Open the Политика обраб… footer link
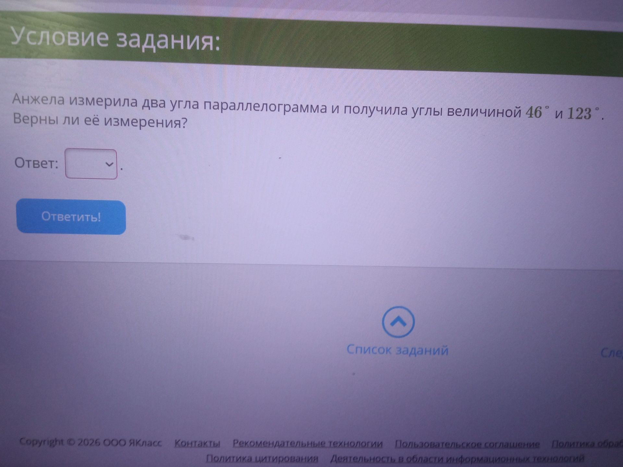 (x=587, y=444)
